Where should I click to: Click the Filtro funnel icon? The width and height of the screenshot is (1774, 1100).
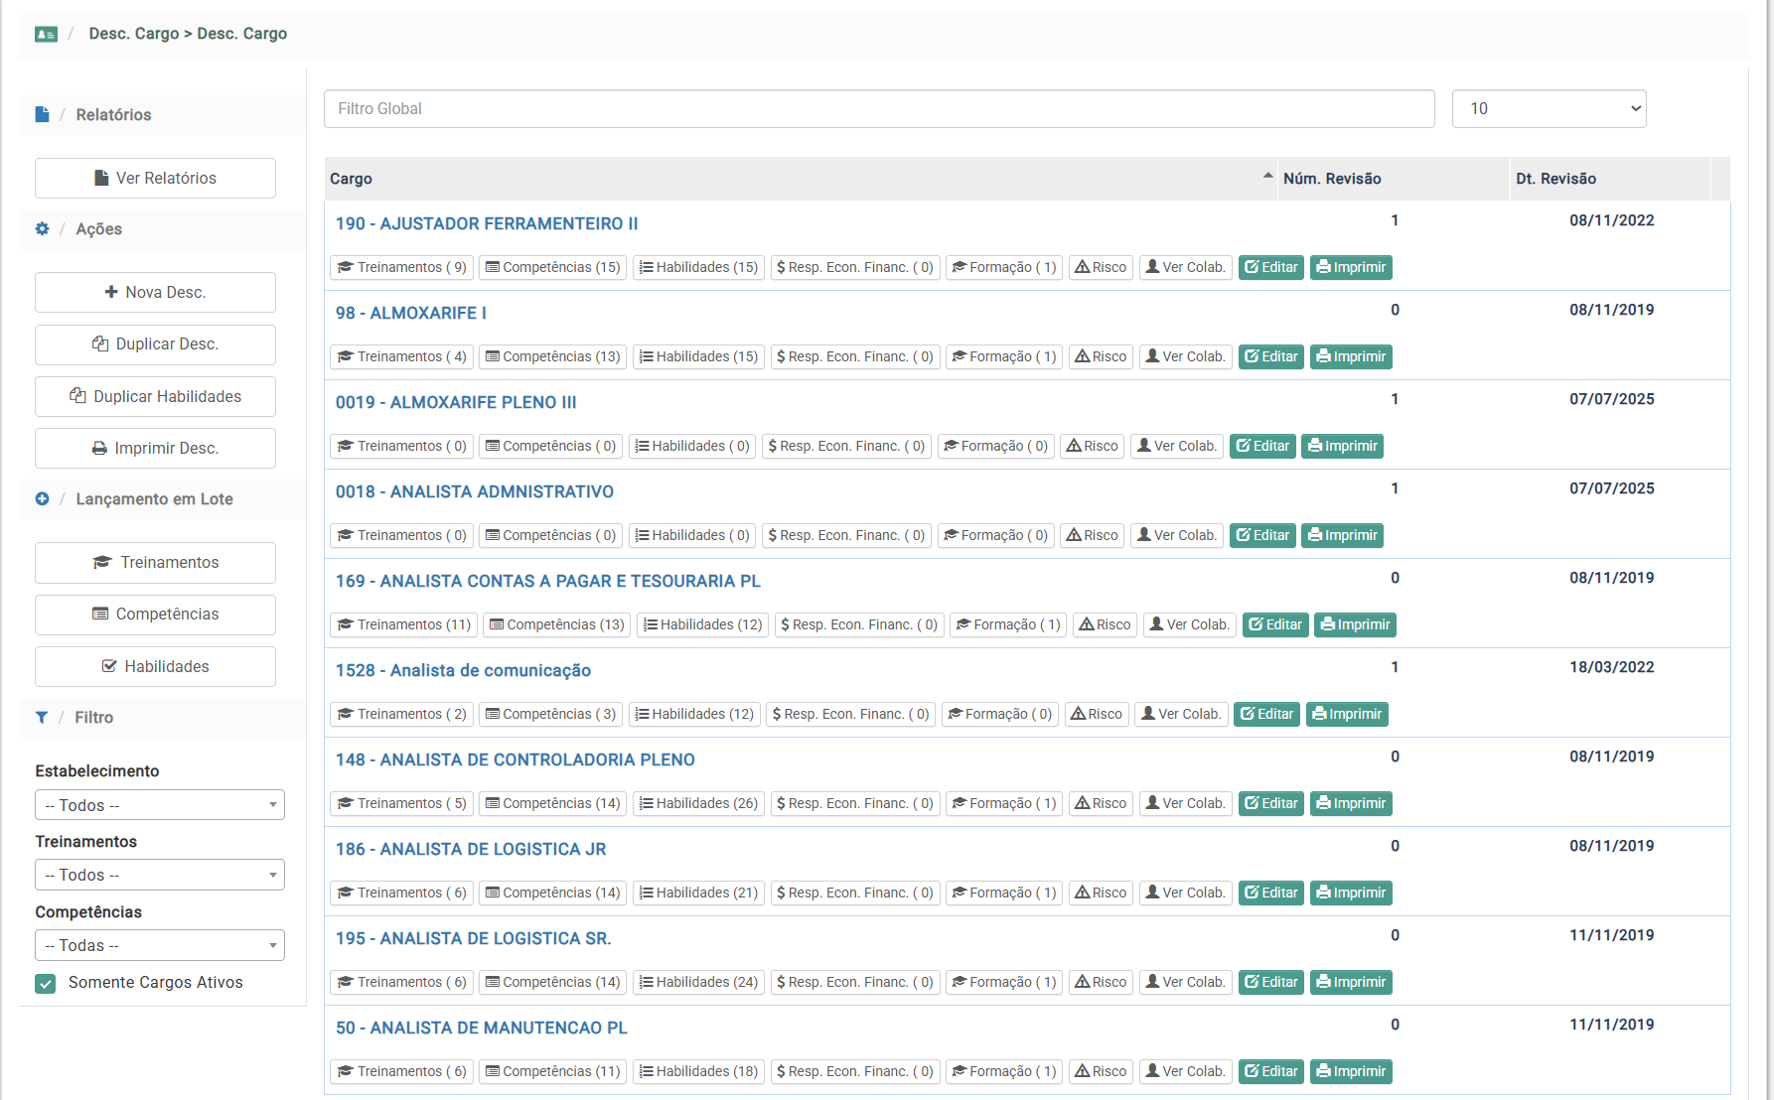point(42,718)
